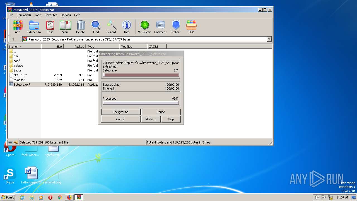Image resolution: width=357 pixels, height=201 pixels.
Task: Click the Processed total progress bar
Action: point(141,103)
